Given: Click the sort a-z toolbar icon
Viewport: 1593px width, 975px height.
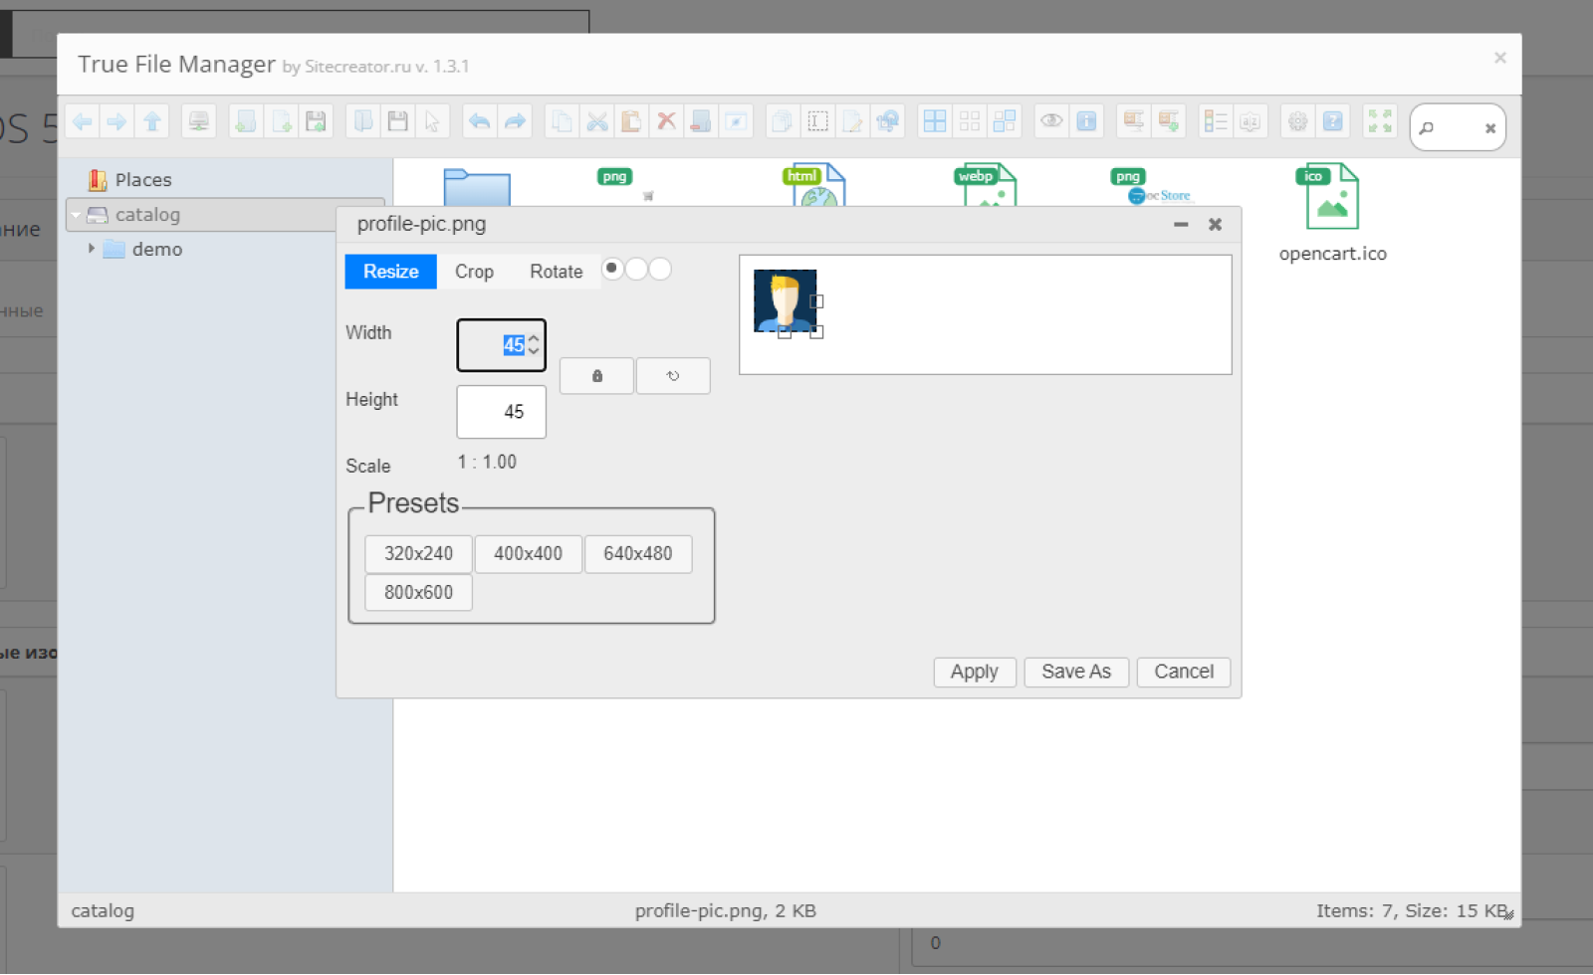Looking at the screenshot, I should 1251,121.
